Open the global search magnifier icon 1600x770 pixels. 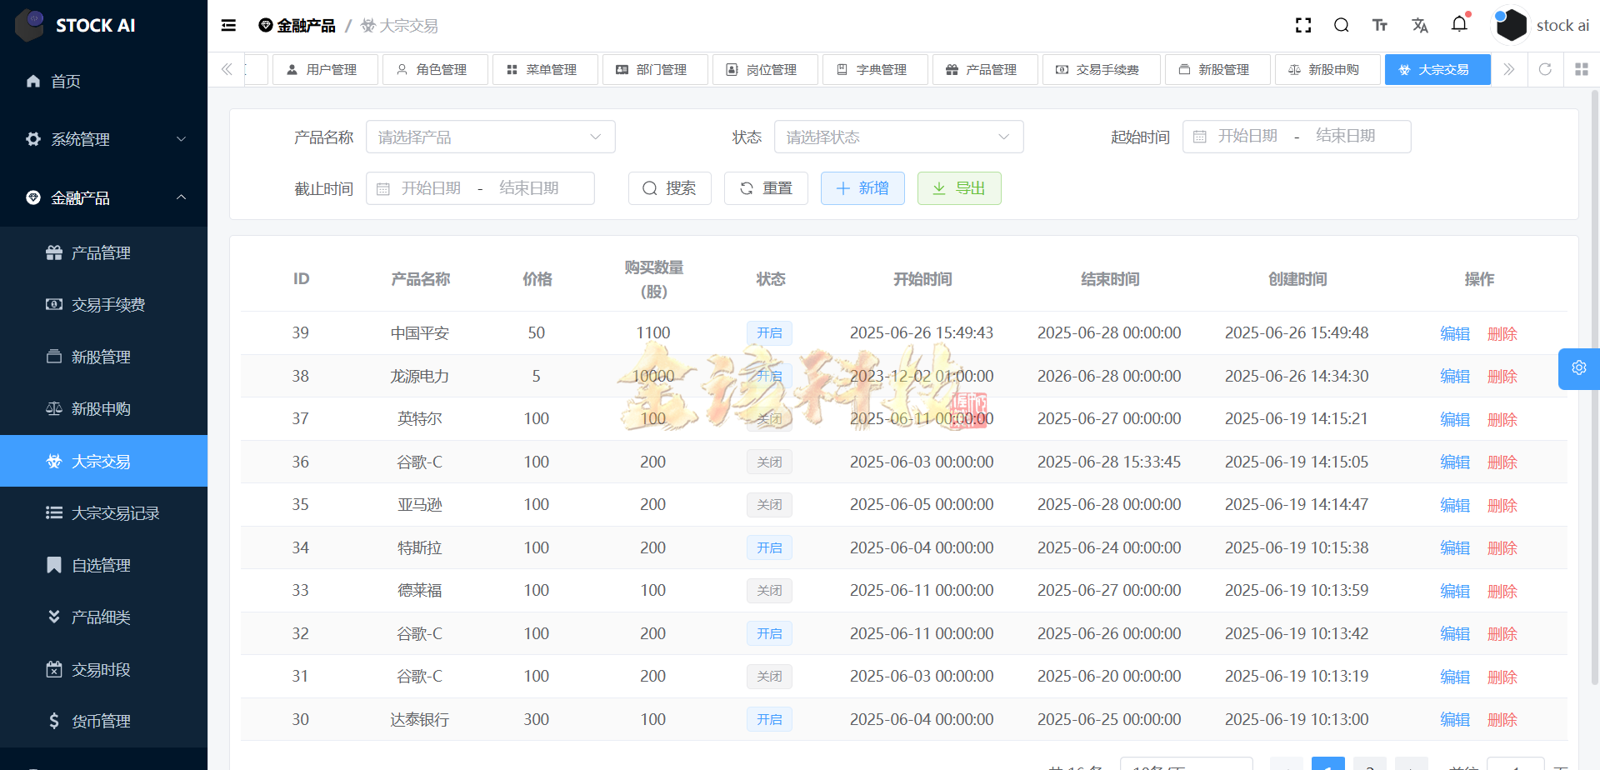pyautogui.click(x=1341, y=25)
